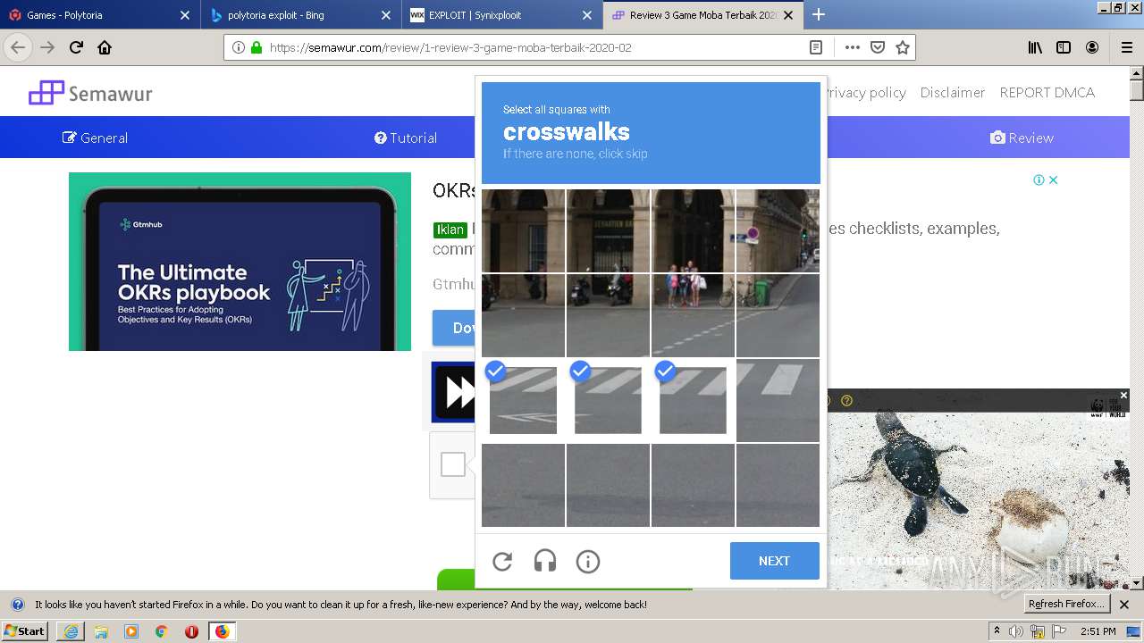Image resolution: width=1144 pixels, height=643 pixels.
Task: View secure connection padlock details
Action: [x=257, y=47]
